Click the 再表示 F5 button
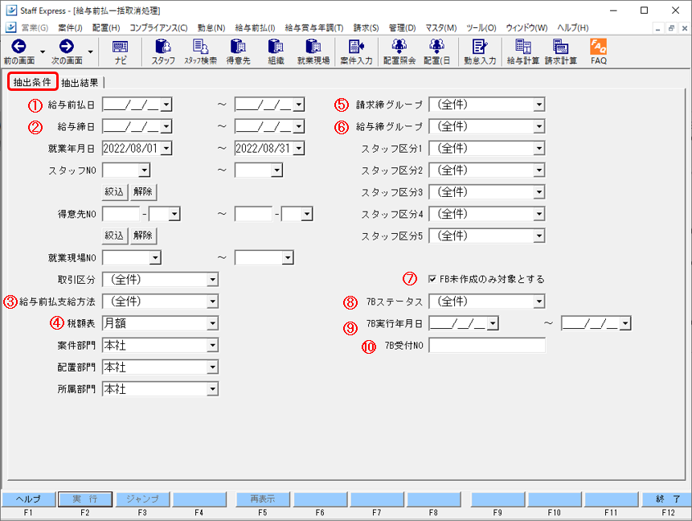 263,499
